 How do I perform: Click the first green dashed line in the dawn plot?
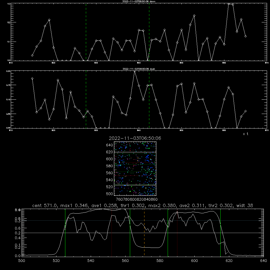coord(86,32)
